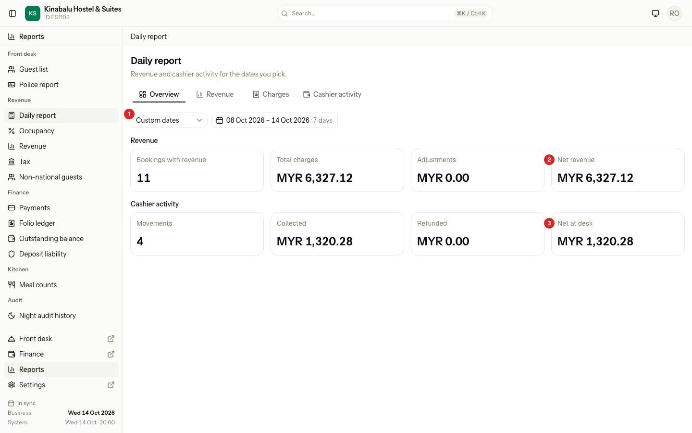Screen dimensions: 692x433
Task: Click the Movements count value 4
Action: [140, 242]
